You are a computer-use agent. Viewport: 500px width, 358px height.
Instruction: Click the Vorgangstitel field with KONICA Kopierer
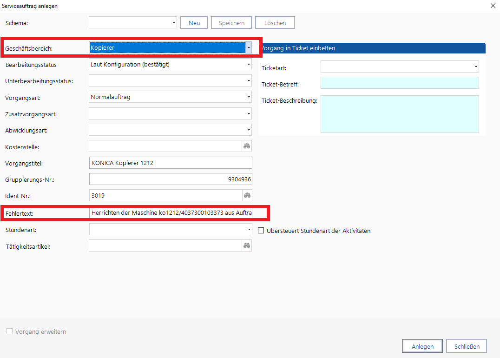pos(170,163)
